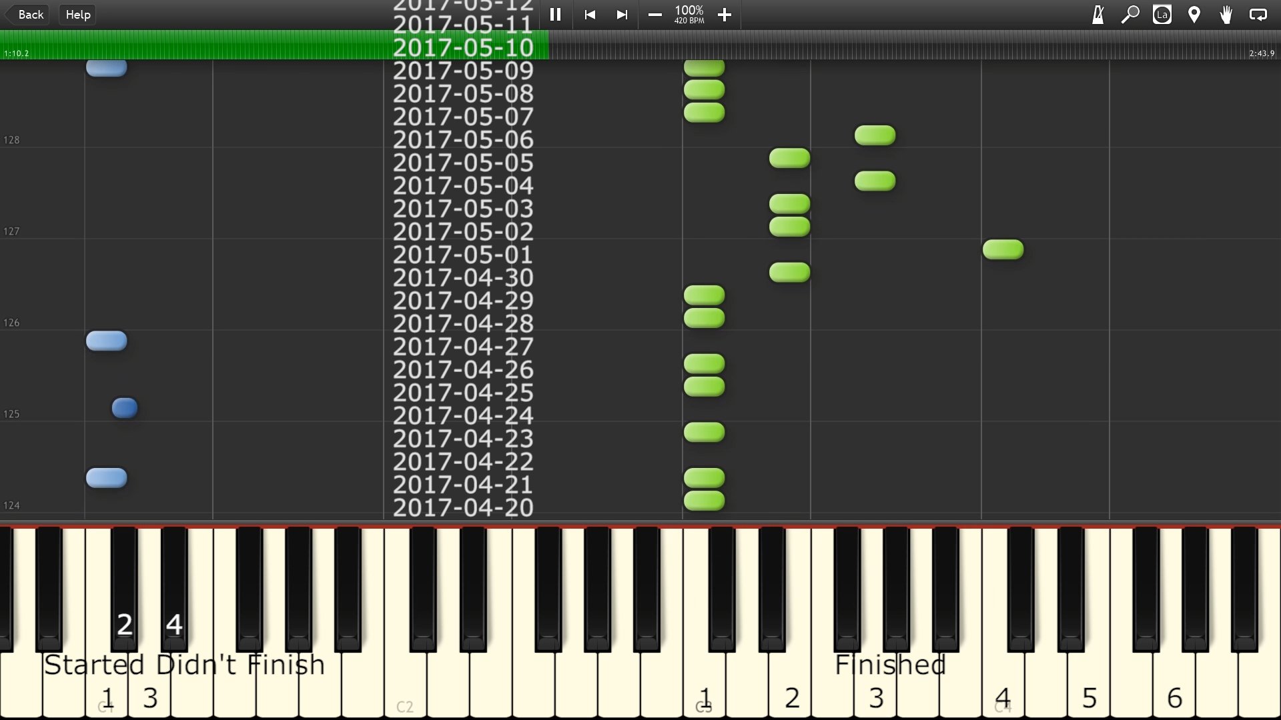The height and width of the screenshot is (720, 1281).
Task: Skip forward to next section
Action: click(622, 15)
